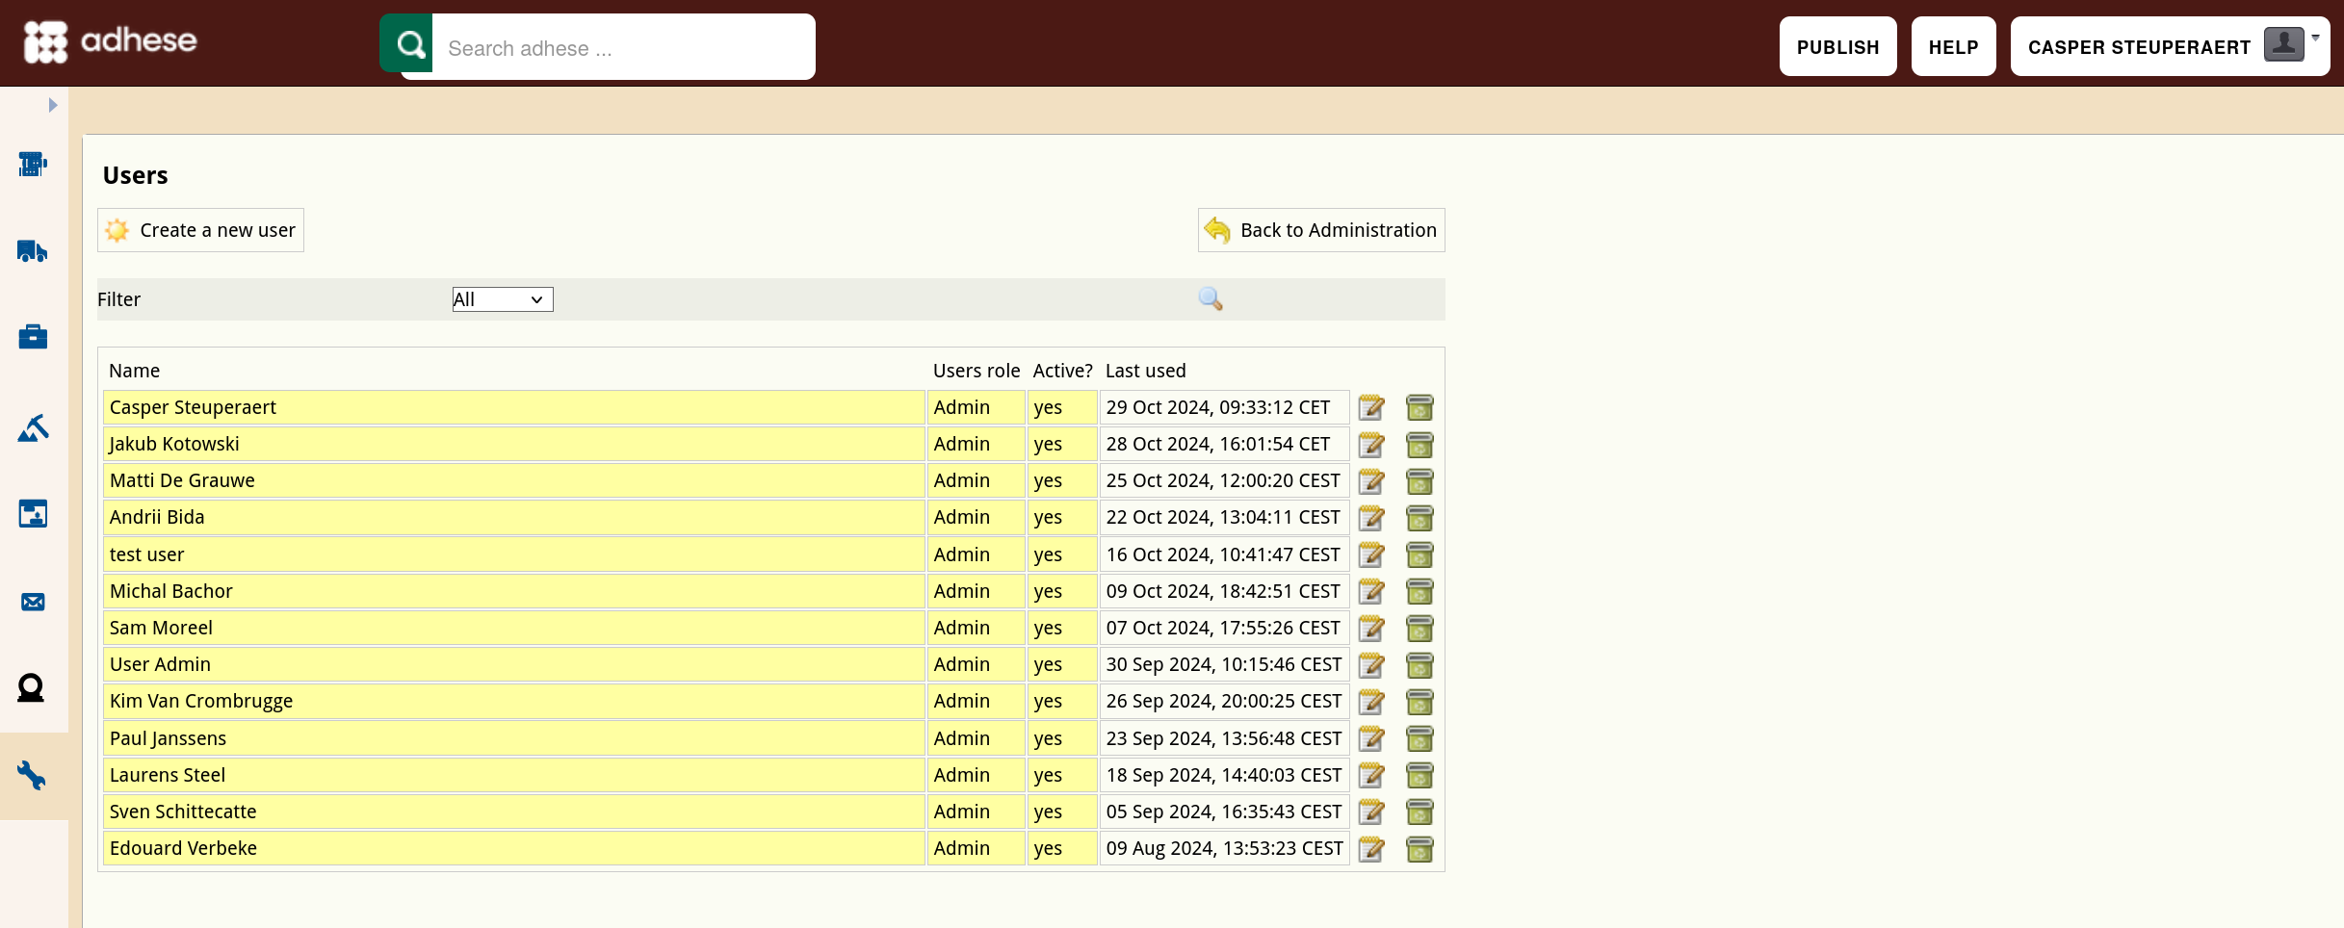Click the PUBLISH menu button
The width and height of the screenshot is (2344, 928).
coord(1837,46)
